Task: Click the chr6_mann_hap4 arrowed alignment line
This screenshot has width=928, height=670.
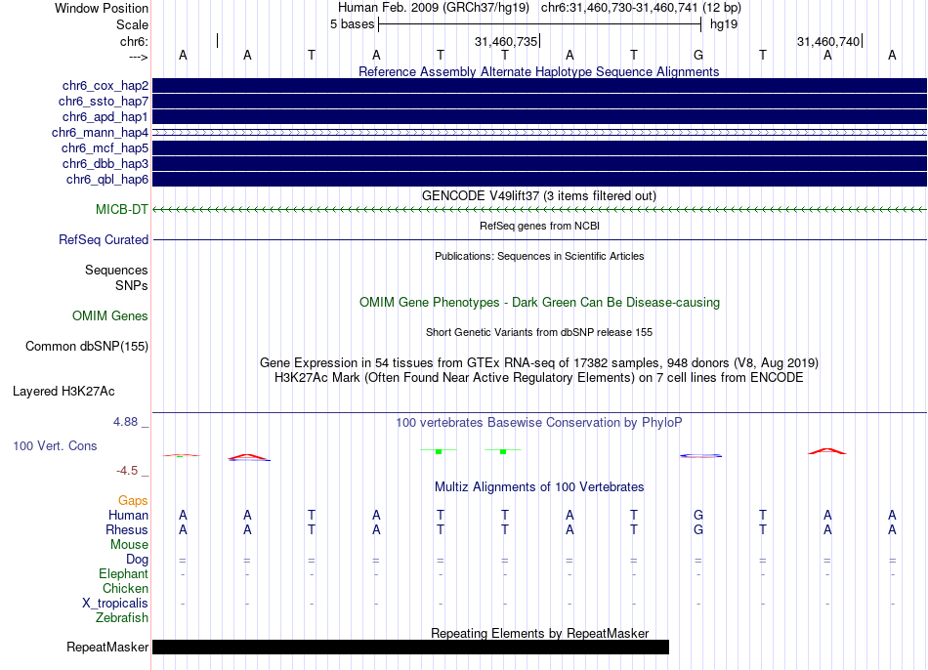Action: (x=540, y=133)
